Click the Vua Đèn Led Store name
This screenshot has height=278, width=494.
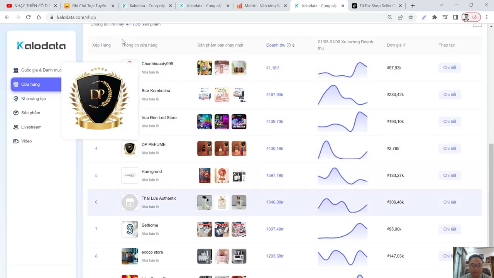pos(159,118)
